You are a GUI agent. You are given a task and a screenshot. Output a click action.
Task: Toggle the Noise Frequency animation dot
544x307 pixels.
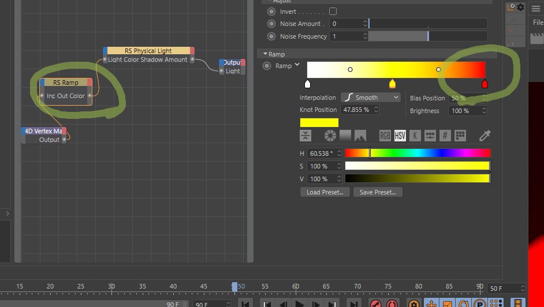[x=271, y=36]
